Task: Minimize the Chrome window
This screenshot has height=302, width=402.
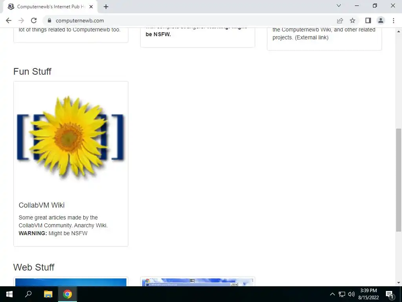Action: pos(357,6)
